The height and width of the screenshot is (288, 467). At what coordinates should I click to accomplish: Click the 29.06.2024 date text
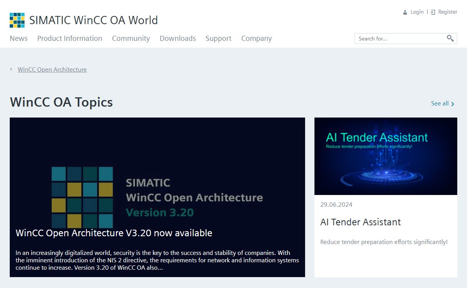pyautogui.click(x=336, y=205)
